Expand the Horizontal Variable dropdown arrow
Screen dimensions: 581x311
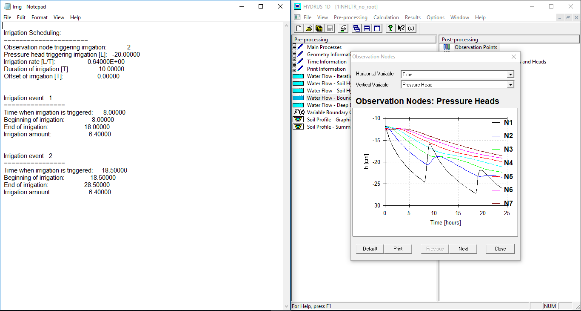pos(510,74)
